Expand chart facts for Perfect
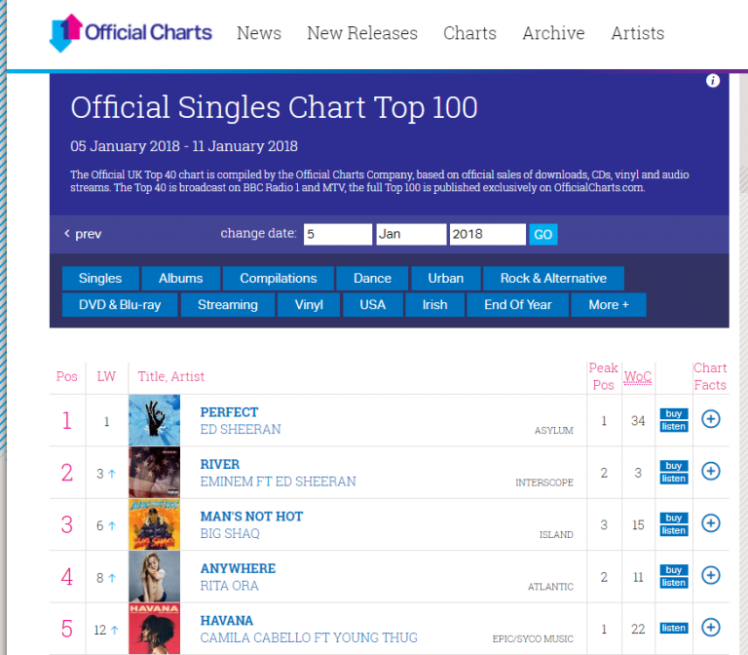748x655 pixels. (711, 419)
